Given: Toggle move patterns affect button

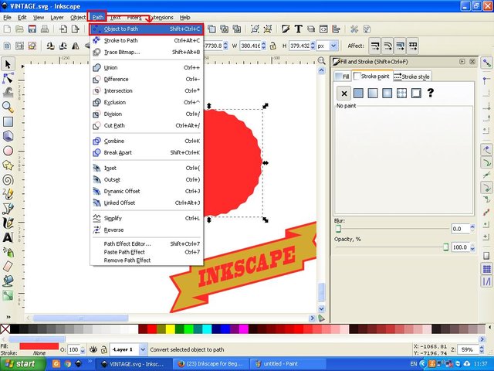Looking at the screenshot, I should coord(413,46).
